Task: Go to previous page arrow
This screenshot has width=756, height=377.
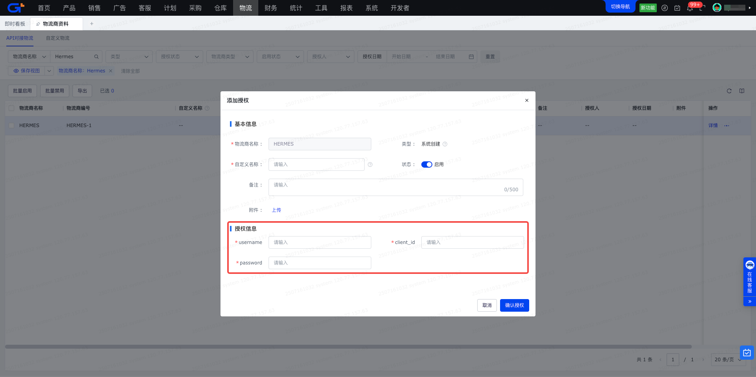Action: [x=660, y=360]
